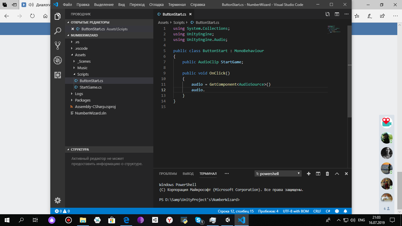Collapse the Scripts folder

[x=109, y=74]
